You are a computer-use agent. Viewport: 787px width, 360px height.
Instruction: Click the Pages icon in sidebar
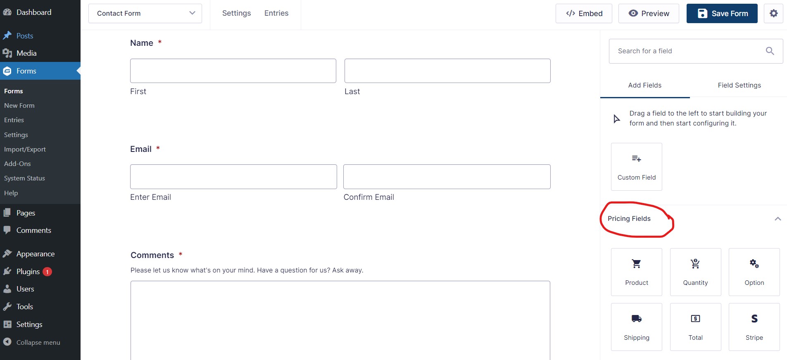(7, 213)
